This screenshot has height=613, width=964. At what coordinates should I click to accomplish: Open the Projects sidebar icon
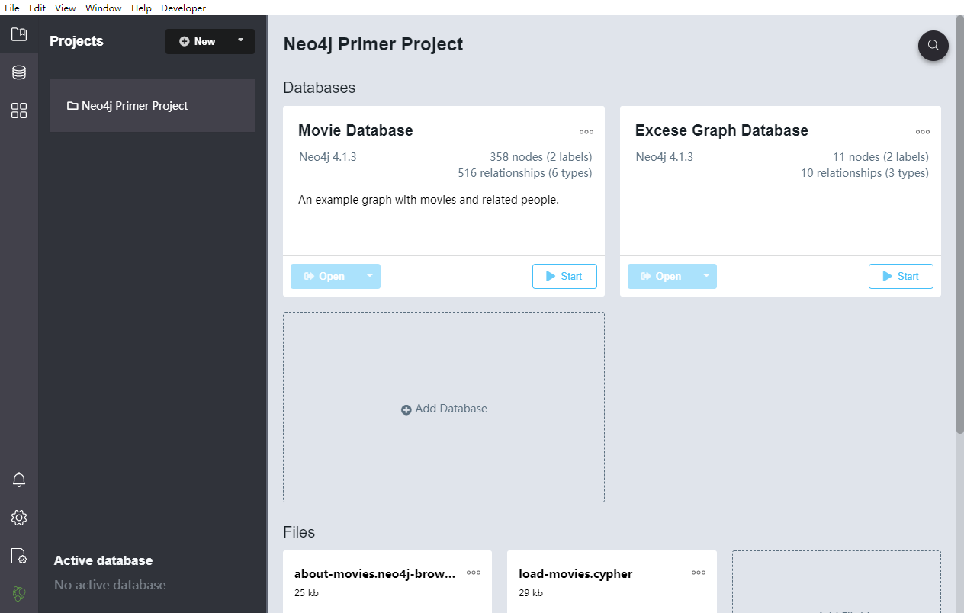(19, 34)
